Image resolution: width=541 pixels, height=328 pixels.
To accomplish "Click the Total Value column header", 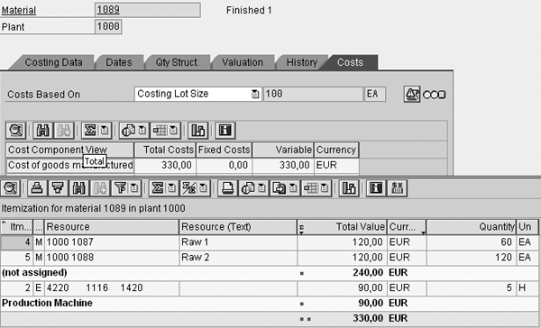I will 342,226.
